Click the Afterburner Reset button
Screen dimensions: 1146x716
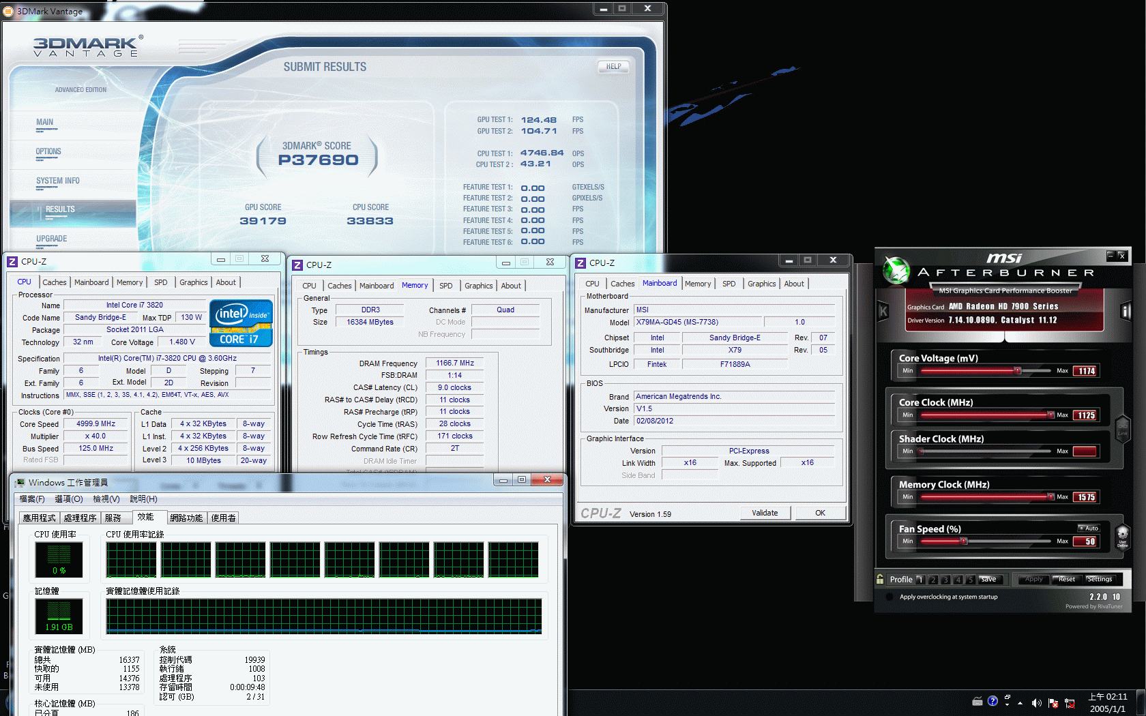pyautogui.click(x=1066, y=580)
